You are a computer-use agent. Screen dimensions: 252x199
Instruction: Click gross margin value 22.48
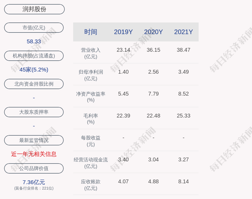point(153,116)
